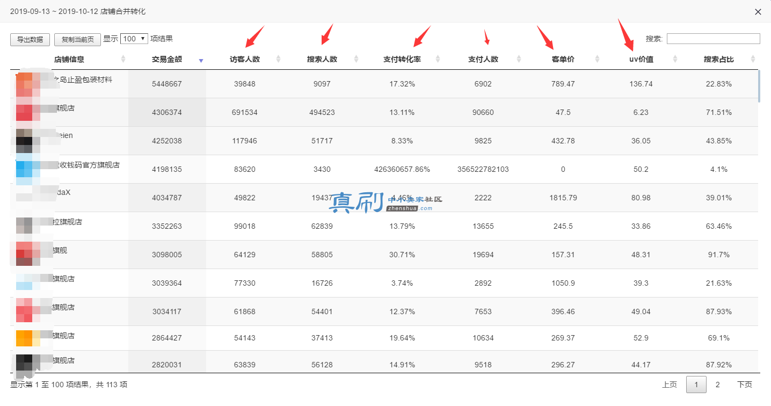Sort by 店铺信息 column sort arrows
The width and height of the screenshot is (771, 406).
(x=123, y=59)
